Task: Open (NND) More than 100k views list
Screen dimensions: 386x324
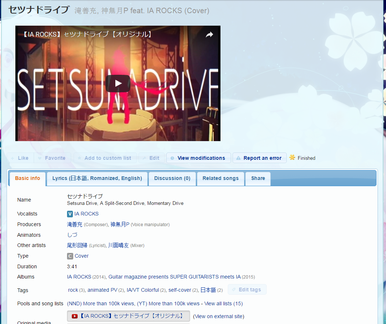Action: point(101,303)
